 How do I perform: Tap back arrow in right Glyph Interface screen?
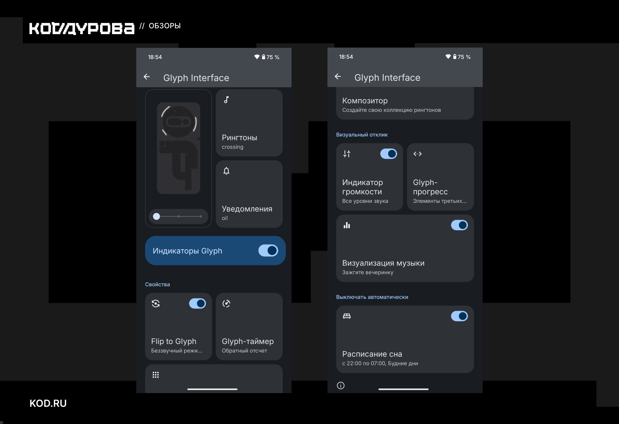point(338,76)
